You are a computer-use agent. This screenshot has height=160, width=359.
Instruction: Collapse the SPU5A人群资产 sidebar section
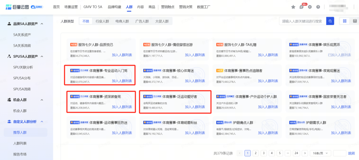(42, 56)
